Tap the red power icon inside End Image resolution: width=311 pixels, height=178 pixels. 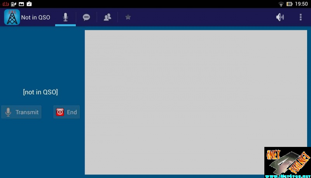tap(60, 112)
